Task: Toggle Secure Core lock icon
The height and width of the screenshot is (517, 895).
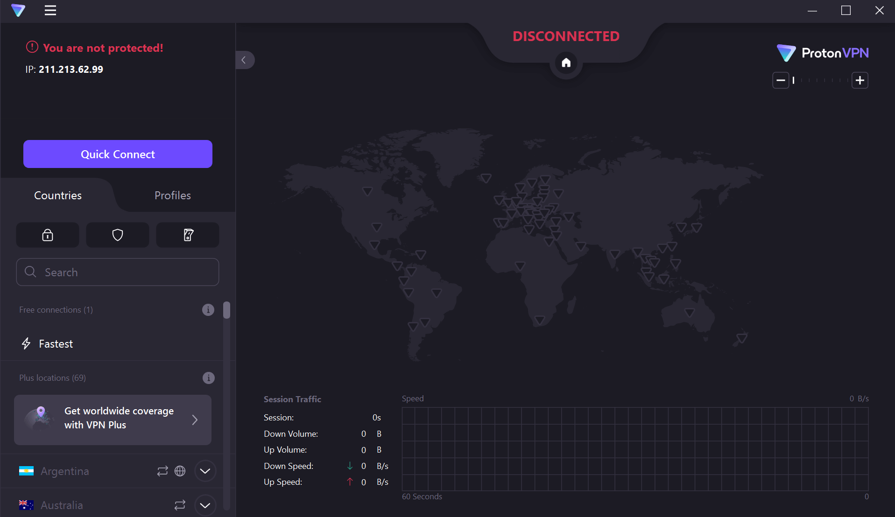Action: click(48, 235)
